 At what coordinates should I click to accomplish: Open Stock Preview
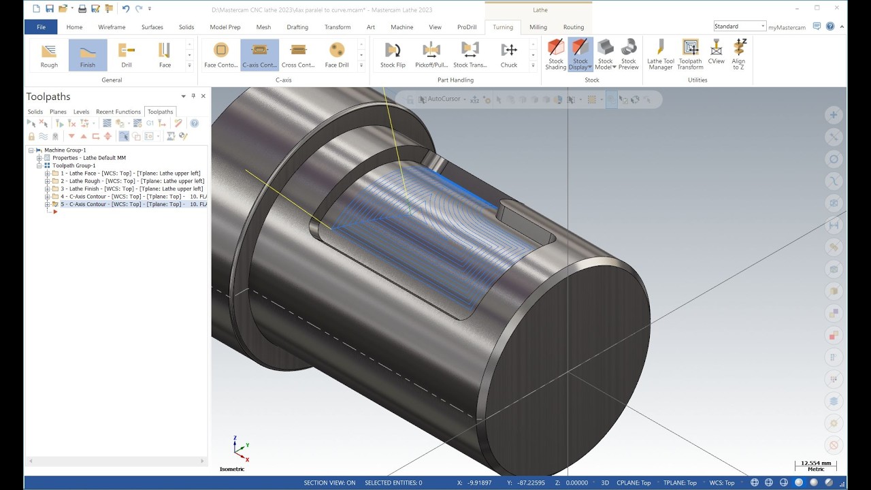629,54
